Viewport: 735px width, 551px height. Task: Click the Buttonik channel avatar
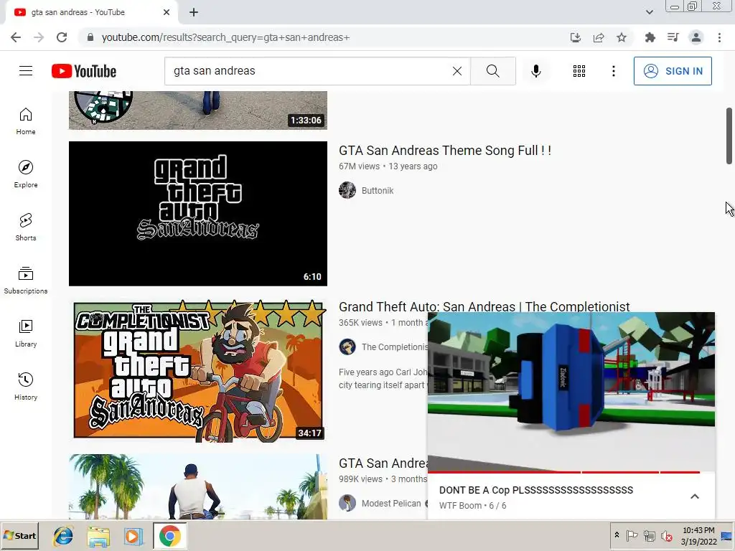347,190
